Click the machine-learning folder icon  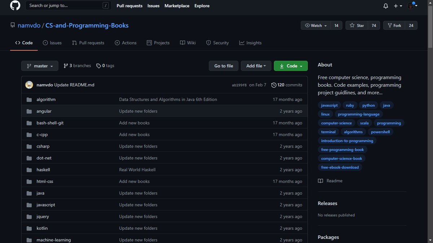pos(29,240)
